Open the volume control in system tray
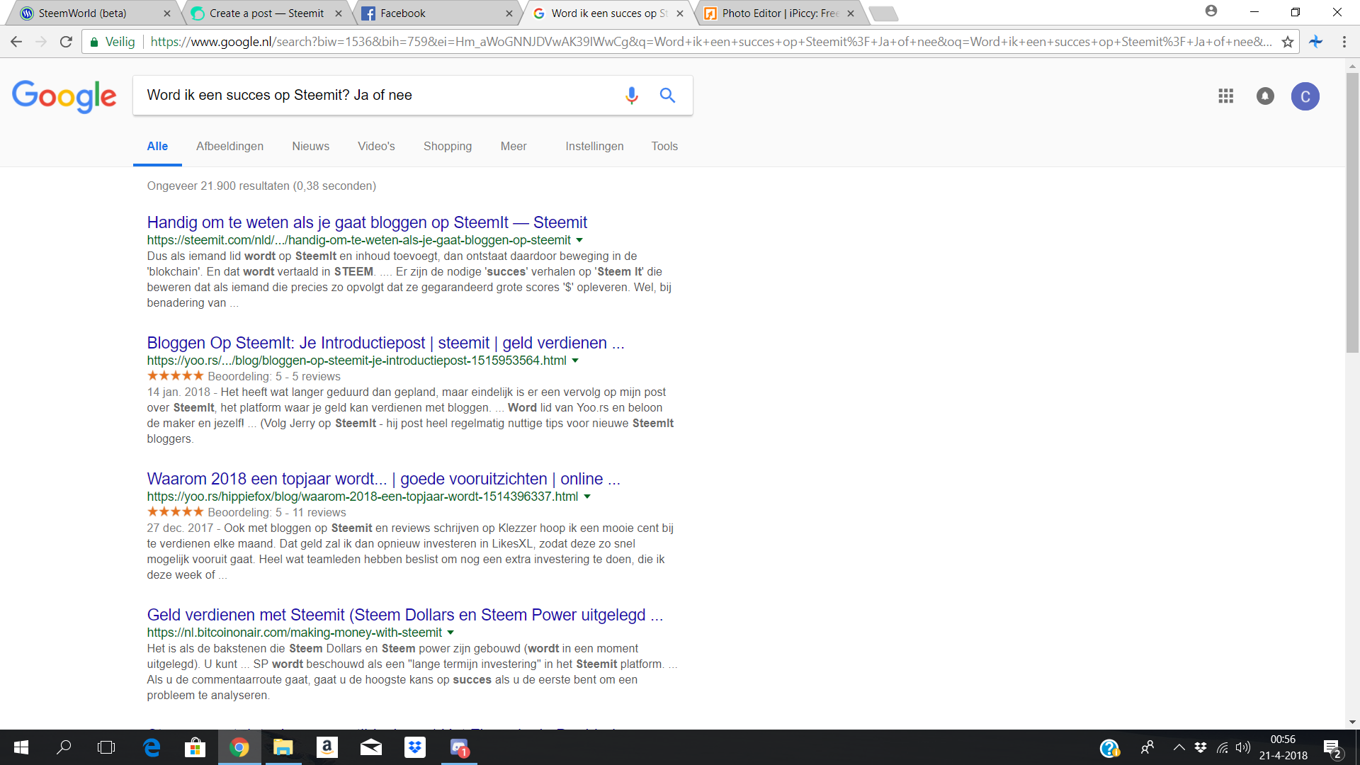This screenshot has height=765, width=1360. coord(1242,747)
